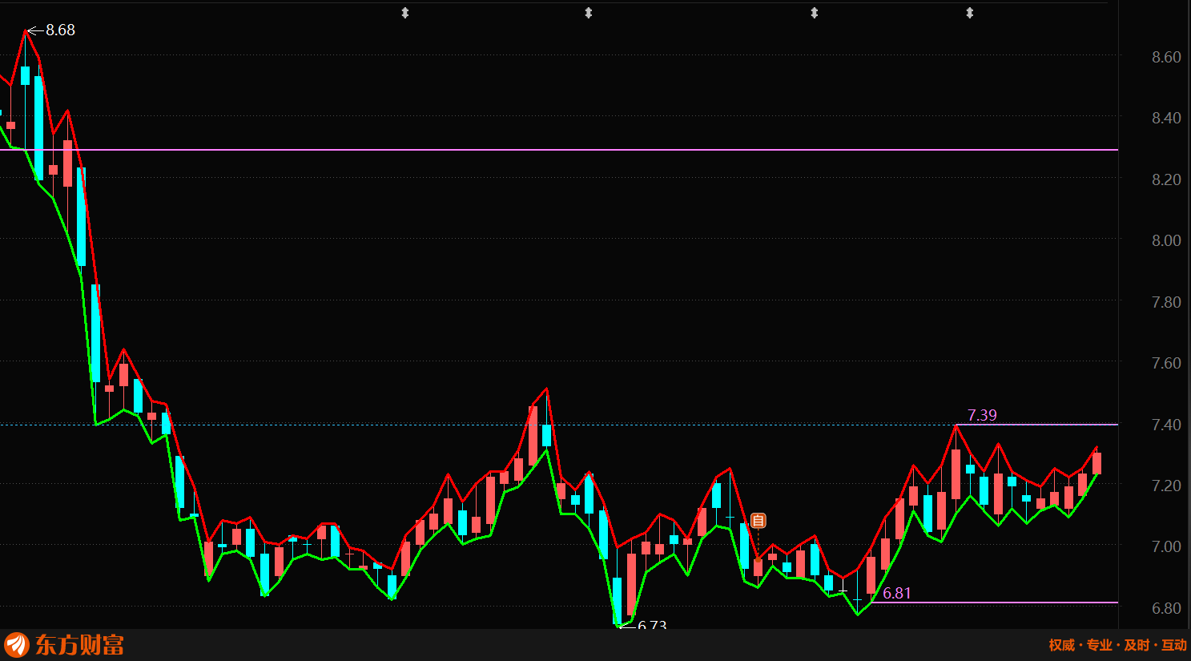1191x661 pixels.
Task: Select the pink horizontal line beside 7.39
Action: (x=1038, y=425)
